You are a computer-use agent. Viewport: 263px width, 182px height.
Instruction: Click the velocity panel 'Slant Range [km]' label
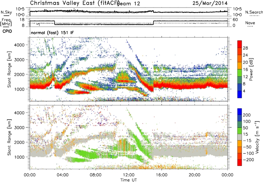9,137
